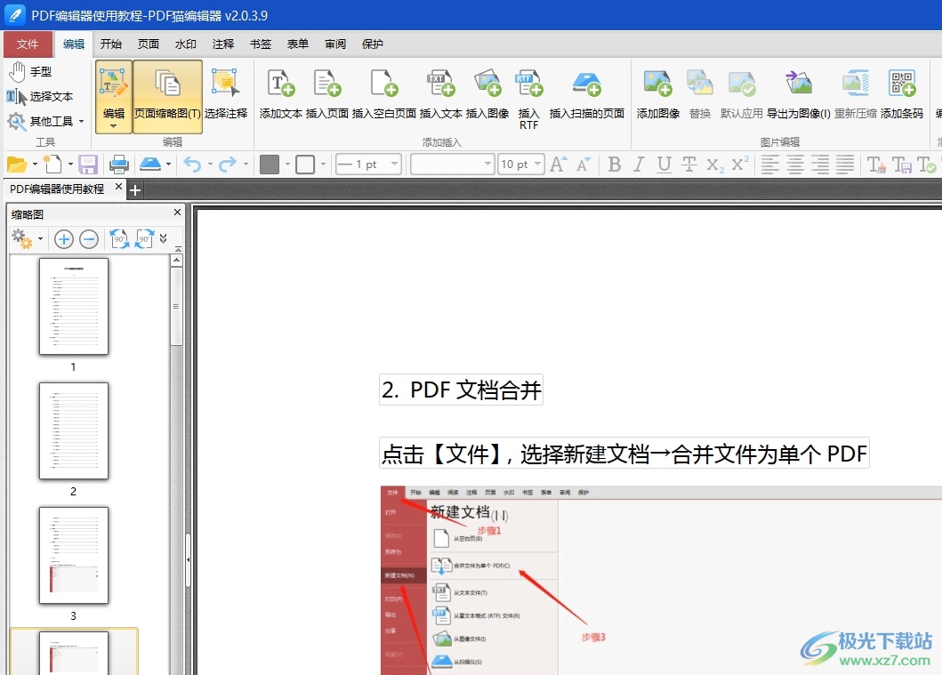The image size is (942, 675).
Task: Open the File (文件) menu
Action: (x=27, y=44)
